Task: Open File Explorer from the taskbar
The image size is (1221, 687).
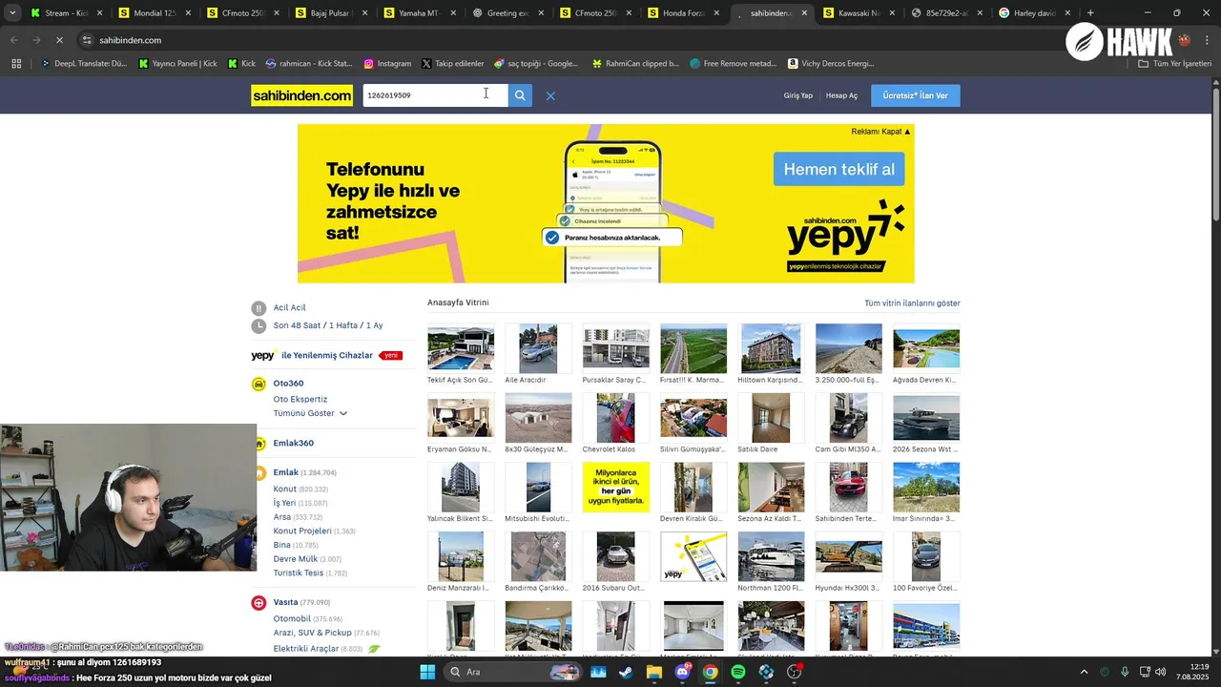Action: [x=654, y=672]
